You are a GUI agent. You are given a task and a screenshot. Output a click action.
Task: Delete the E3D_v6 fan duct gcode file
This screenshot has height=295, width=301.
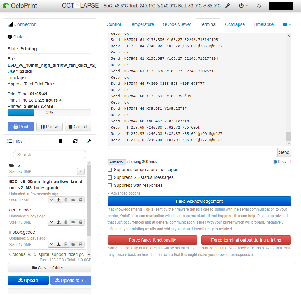point(66,200)
